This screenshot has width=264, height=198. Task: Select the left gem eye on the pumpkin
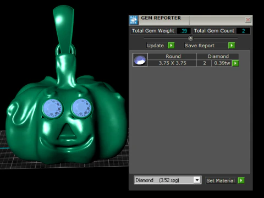53,108
